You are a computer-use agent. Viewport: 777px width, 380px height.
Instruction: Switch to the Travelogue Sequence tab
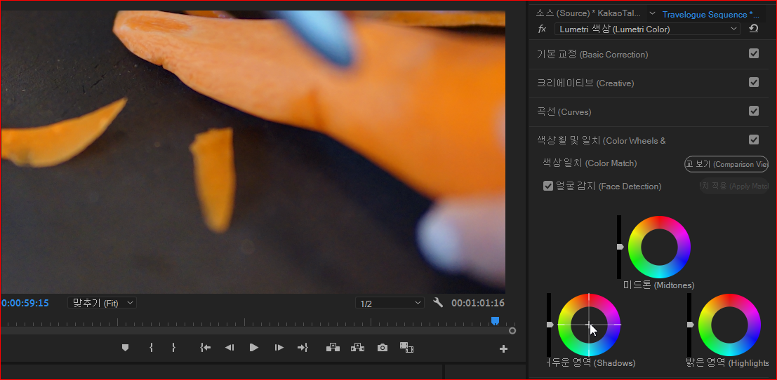tap(711, 15)
